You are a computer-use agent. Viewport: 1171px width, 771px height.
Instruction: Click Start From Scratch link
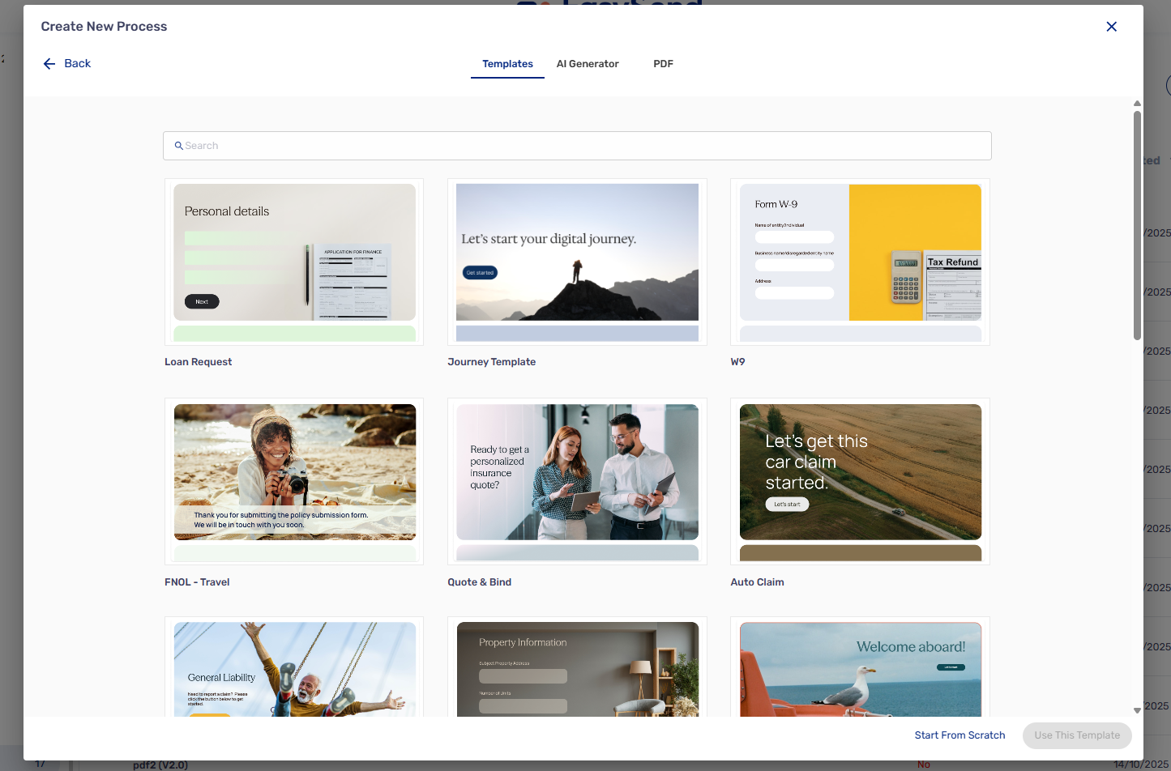click(959, 735)
